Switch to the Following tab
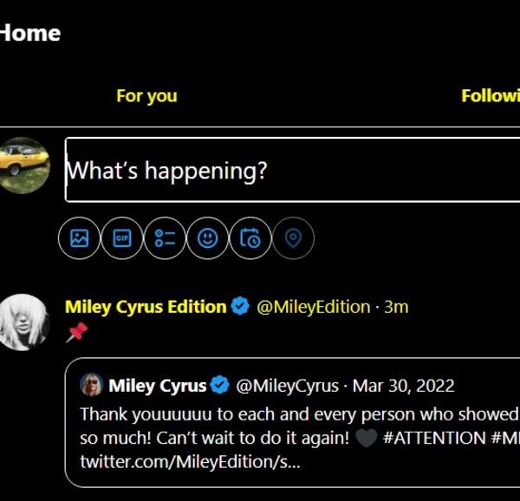The height and width of the screenshot is (501, 520). [491, 95]
